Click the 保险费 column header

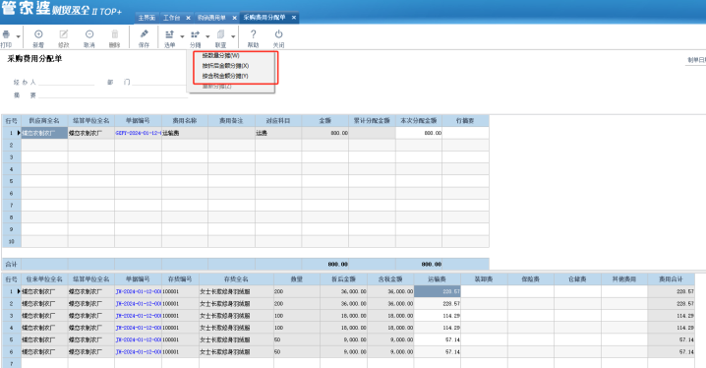(x=530, y=279)
